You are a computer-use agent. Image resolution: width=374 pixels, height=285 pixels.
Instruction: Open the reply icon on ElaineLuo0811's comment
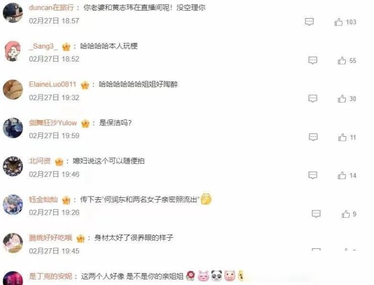[x=313, y=98]
